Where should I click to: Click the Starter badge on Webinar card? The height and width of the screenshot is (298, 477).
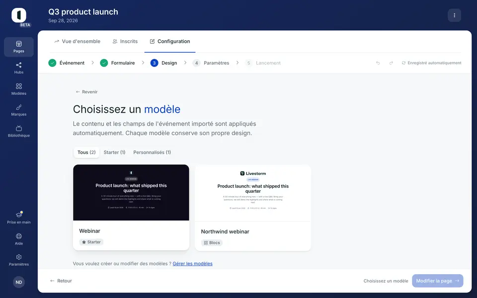[x=91, y=242]
